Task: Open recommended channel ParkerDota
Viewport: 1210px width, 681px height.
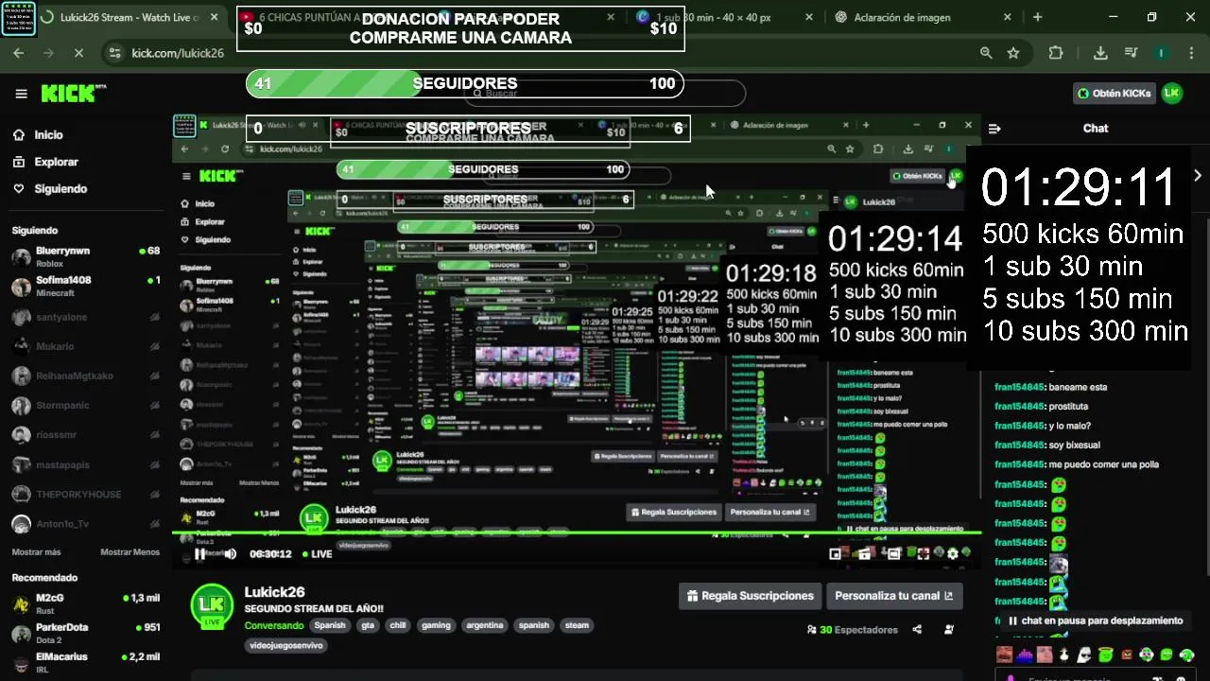Action: (85, 633)
